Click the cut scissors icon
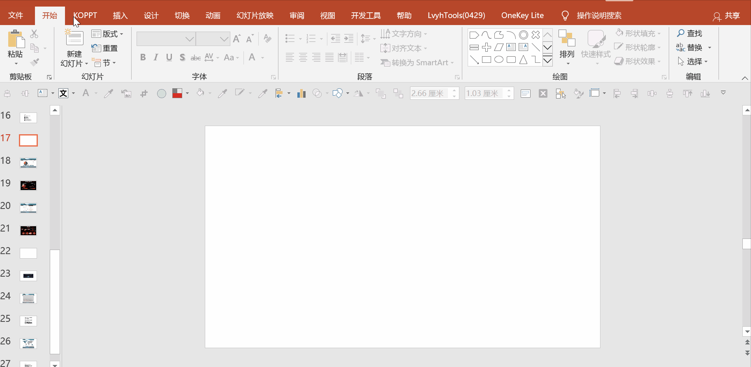Image resolution: width=751 pixels, height=367 pixels. [x=34, y=34]
